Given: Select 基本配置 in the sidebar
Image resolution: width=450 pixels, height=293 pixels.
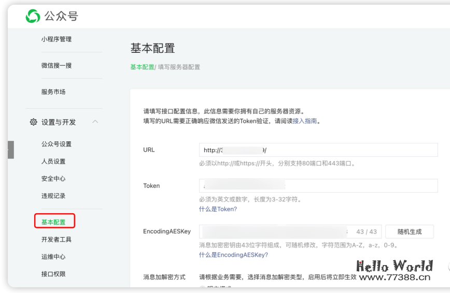Looking at the screenshot, I should (x=53, y=222).
